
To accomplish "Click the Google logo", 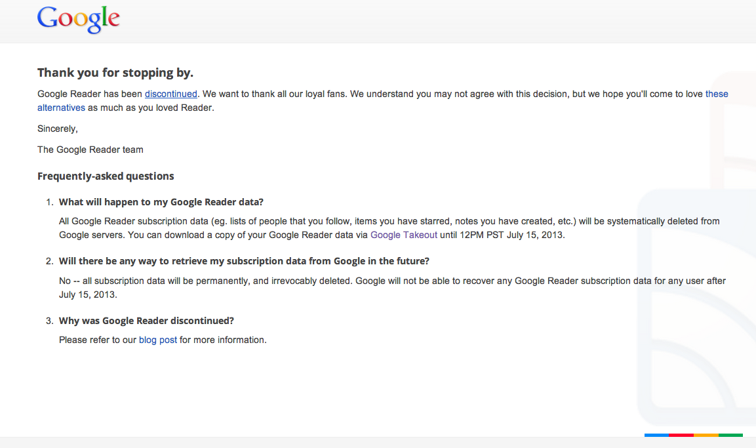I will tap(79, 19).
